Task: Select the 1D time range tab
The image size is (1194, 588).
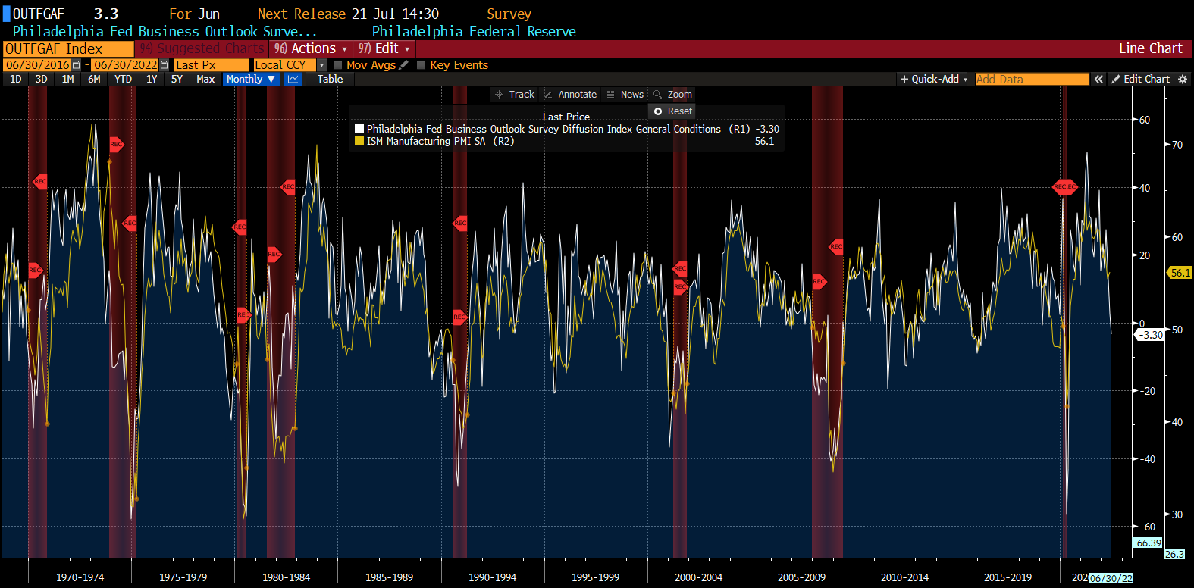Action: coord(15,79)
